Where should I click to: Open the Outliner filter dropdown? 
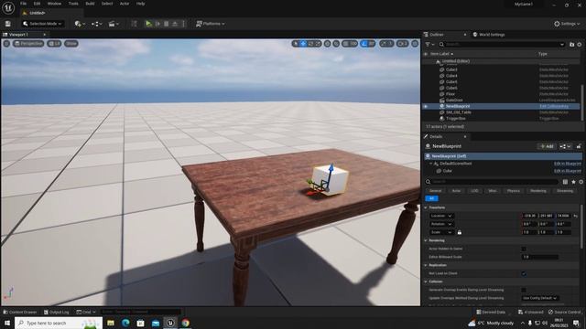[x=429, y=45]
